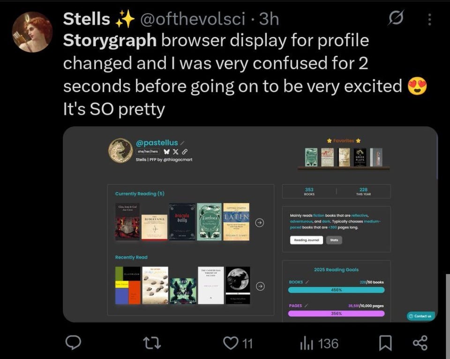The image size is (450, 359).
Task: Click the @ofthevolsci handle link
Action: click(x=192, y=19)
